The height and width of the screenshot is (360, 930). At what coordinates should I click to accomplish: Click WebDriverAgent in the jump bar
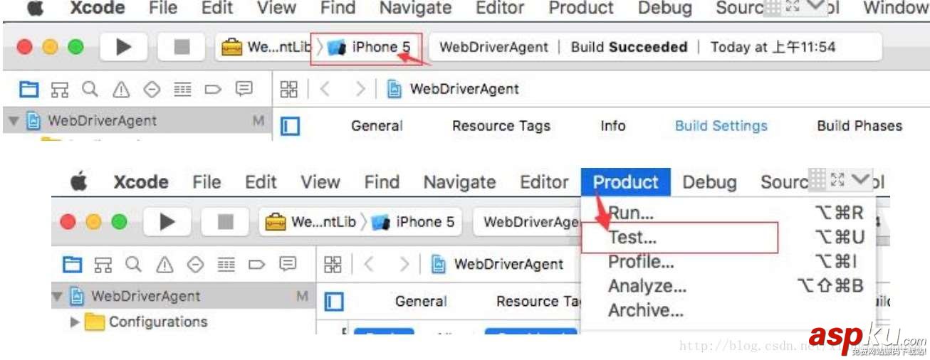464,89
